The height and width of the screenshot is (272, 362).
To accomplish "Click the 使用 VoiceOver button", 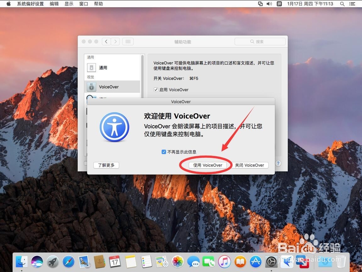I will point(207,165).
